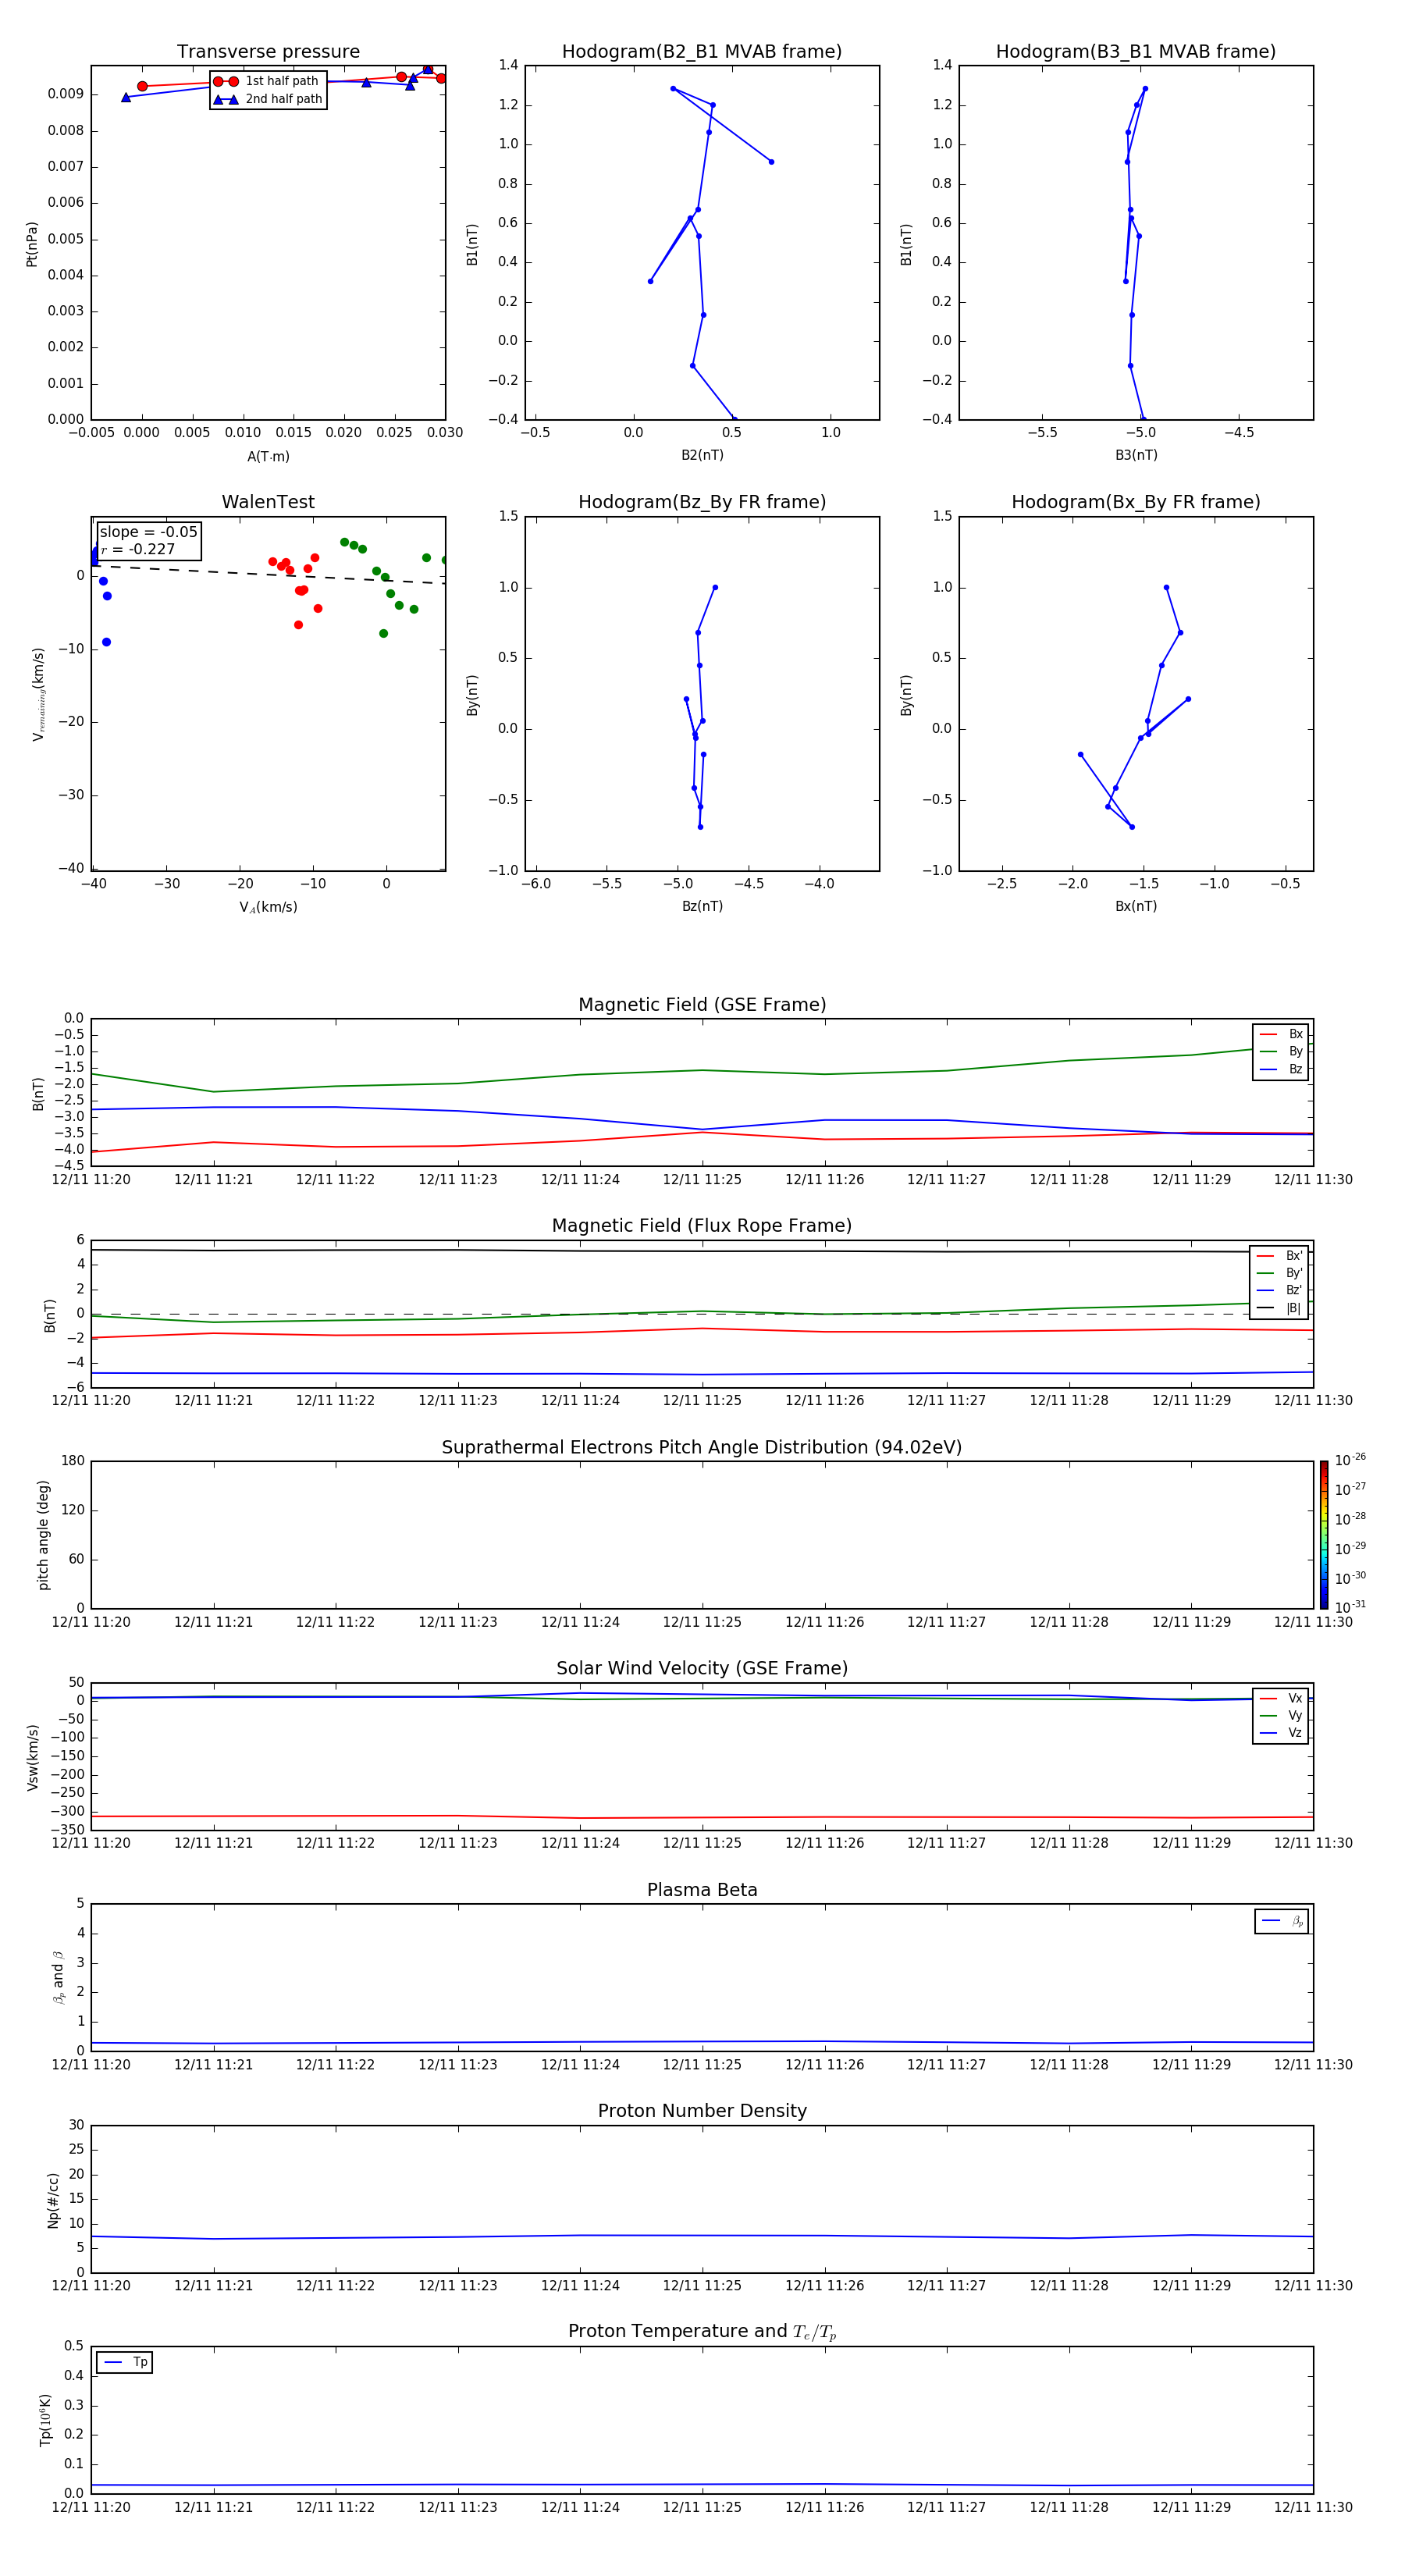Click the 'WalenTest' plot title

point(268,502)
